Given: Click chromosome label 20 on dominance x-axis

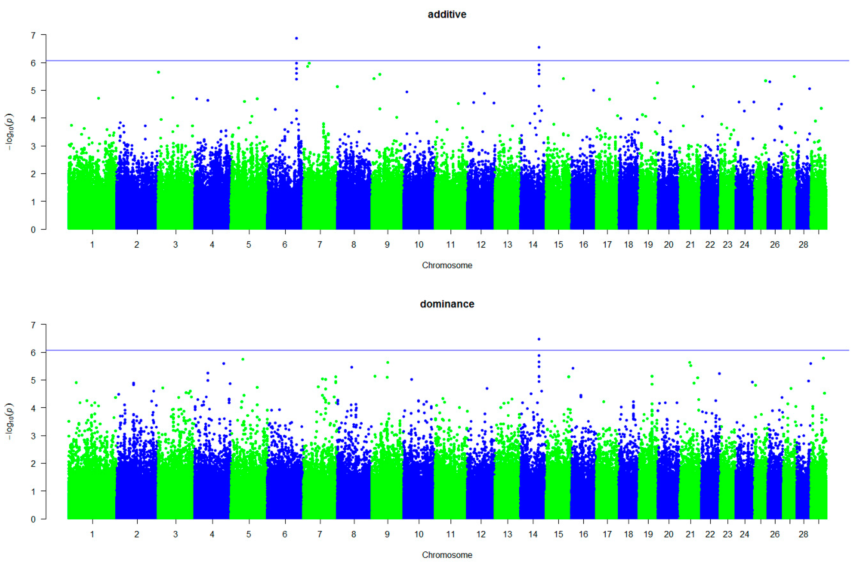Looking at the screenshot, I should [668, 534].
